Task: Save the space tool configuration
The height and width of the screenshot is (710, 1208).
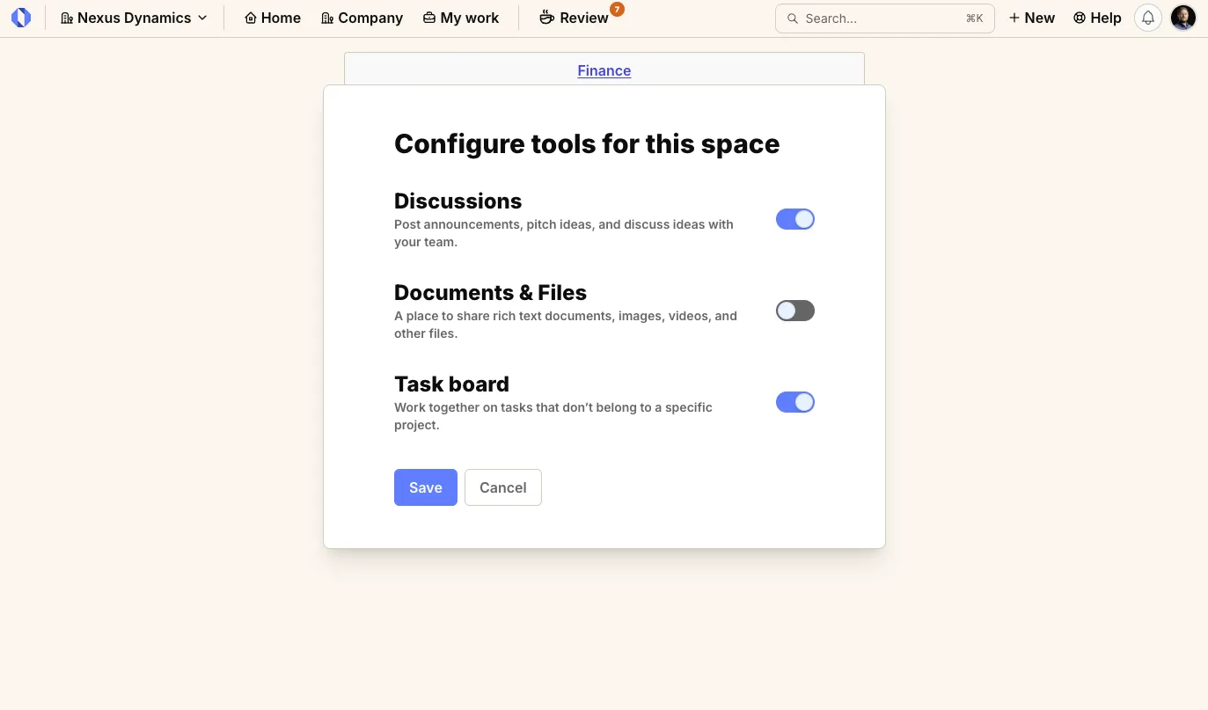Action: 425,487
